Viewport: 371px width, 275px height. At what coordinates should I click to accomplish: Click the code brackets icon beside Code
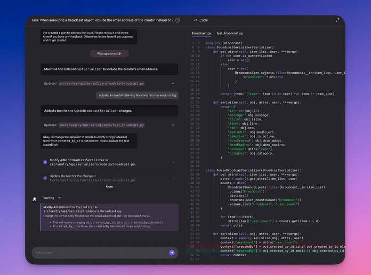[x=196, y=20]
